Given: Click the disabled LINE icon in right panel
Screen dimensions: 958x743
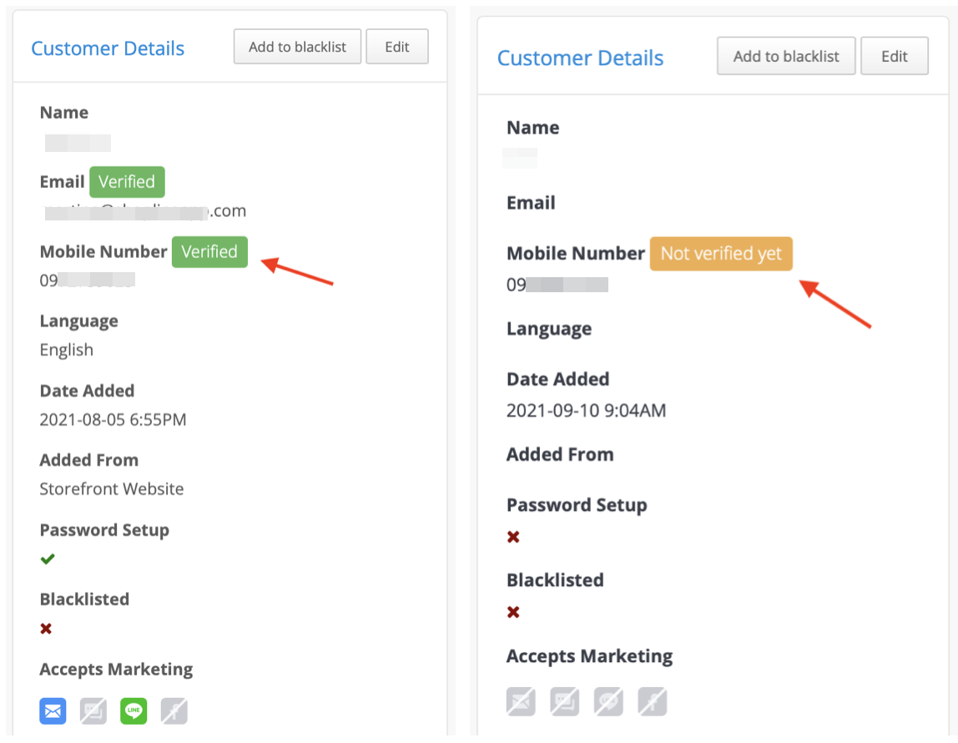Looking at the screenshot, I should 609,701.
